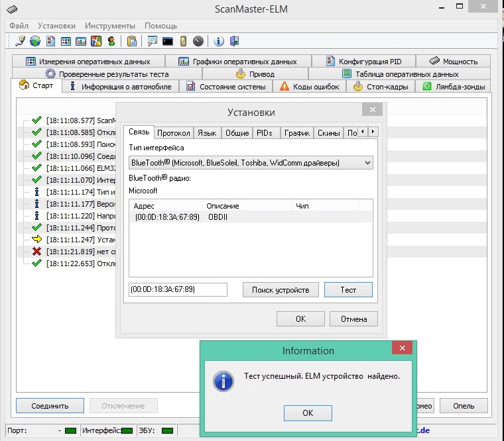
Task: Open the Помощь menu
Action: 160,26
